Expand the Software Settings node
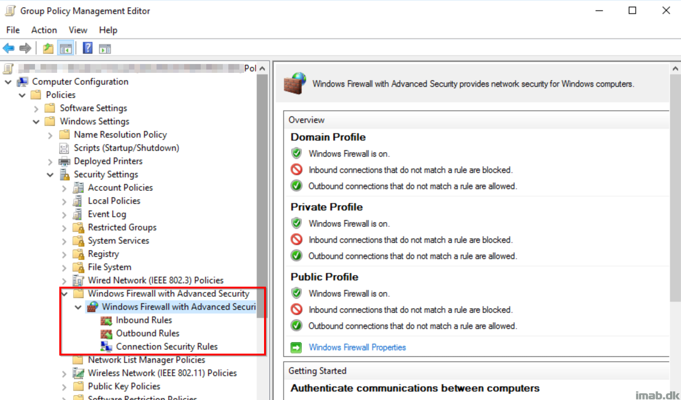This screenshot has height=400, width=681. tap(36, 109)
